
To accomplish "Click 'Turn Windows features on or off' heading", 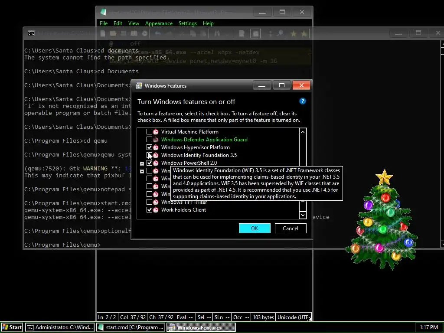I will [186, 101].
